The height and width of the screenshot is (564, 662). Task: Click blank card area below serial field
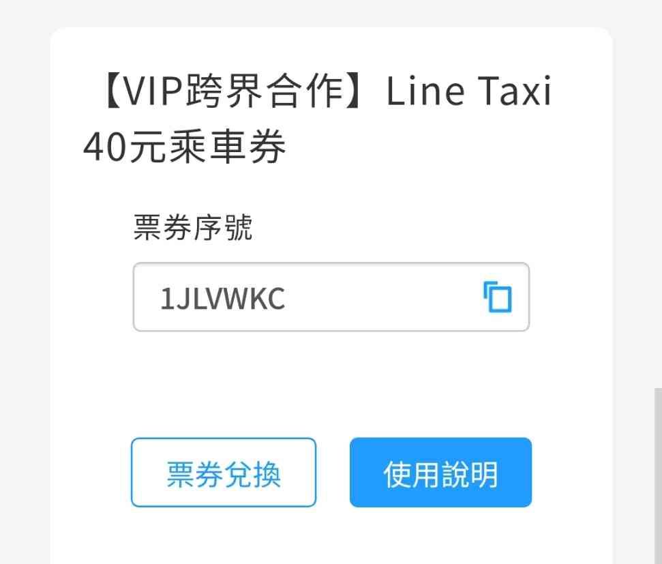[x=331, y=383]
